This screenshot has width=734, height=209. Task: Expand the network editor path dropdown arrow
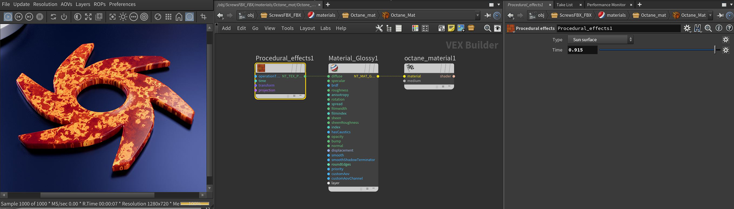point(477,15)
